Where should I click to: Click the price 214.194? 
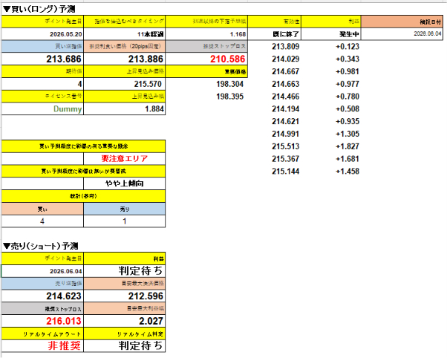tap(285, 108)
